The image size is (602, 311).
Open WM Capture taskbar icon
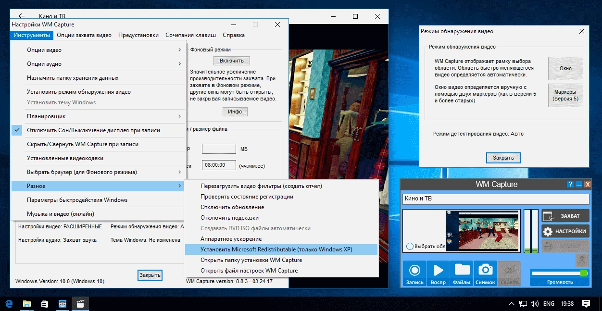63,304
